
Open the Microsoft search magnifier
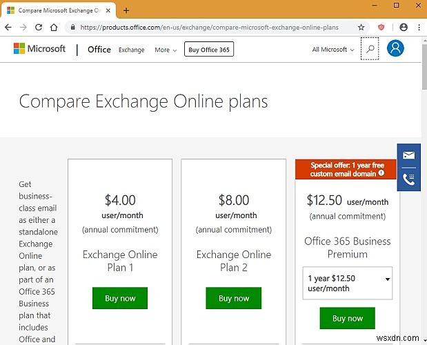370,50
